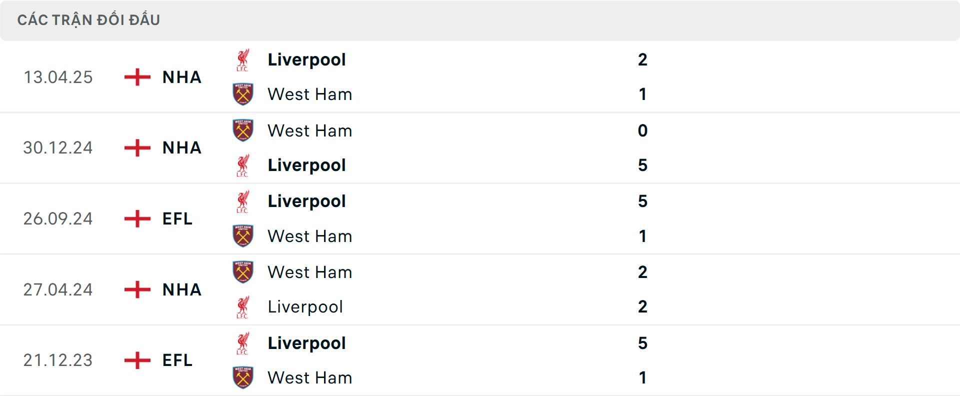Click the date 26.09.24

tap(58, 218)
